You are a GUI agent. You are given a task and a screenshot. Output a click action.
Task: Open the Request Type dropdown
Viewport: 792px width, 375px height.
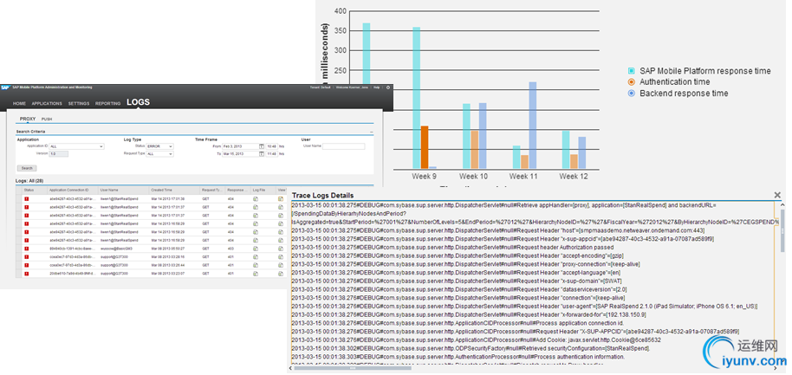[x=159, y=154]
